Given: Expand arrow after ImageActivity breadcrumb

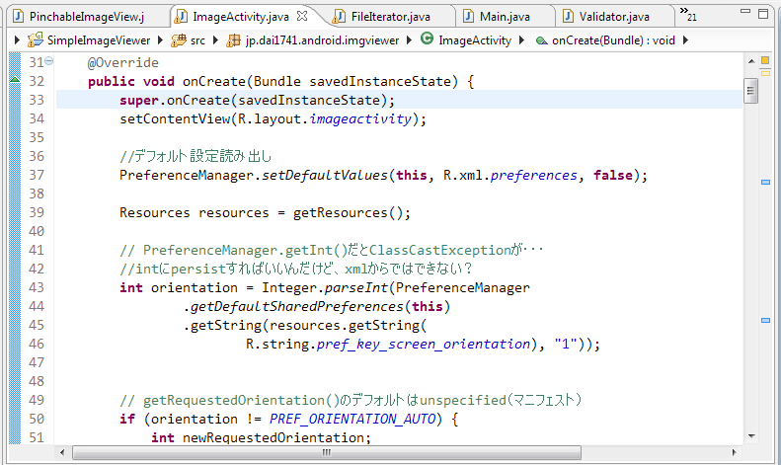Looking at the screenshot, I should click(x=521, y=39).
